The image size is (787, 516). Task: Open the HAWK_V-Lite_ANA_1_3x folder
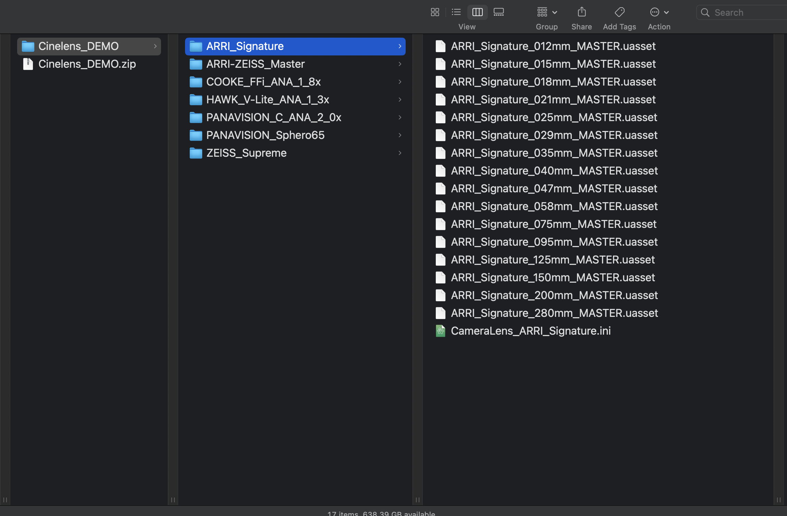tap(295, 100)
